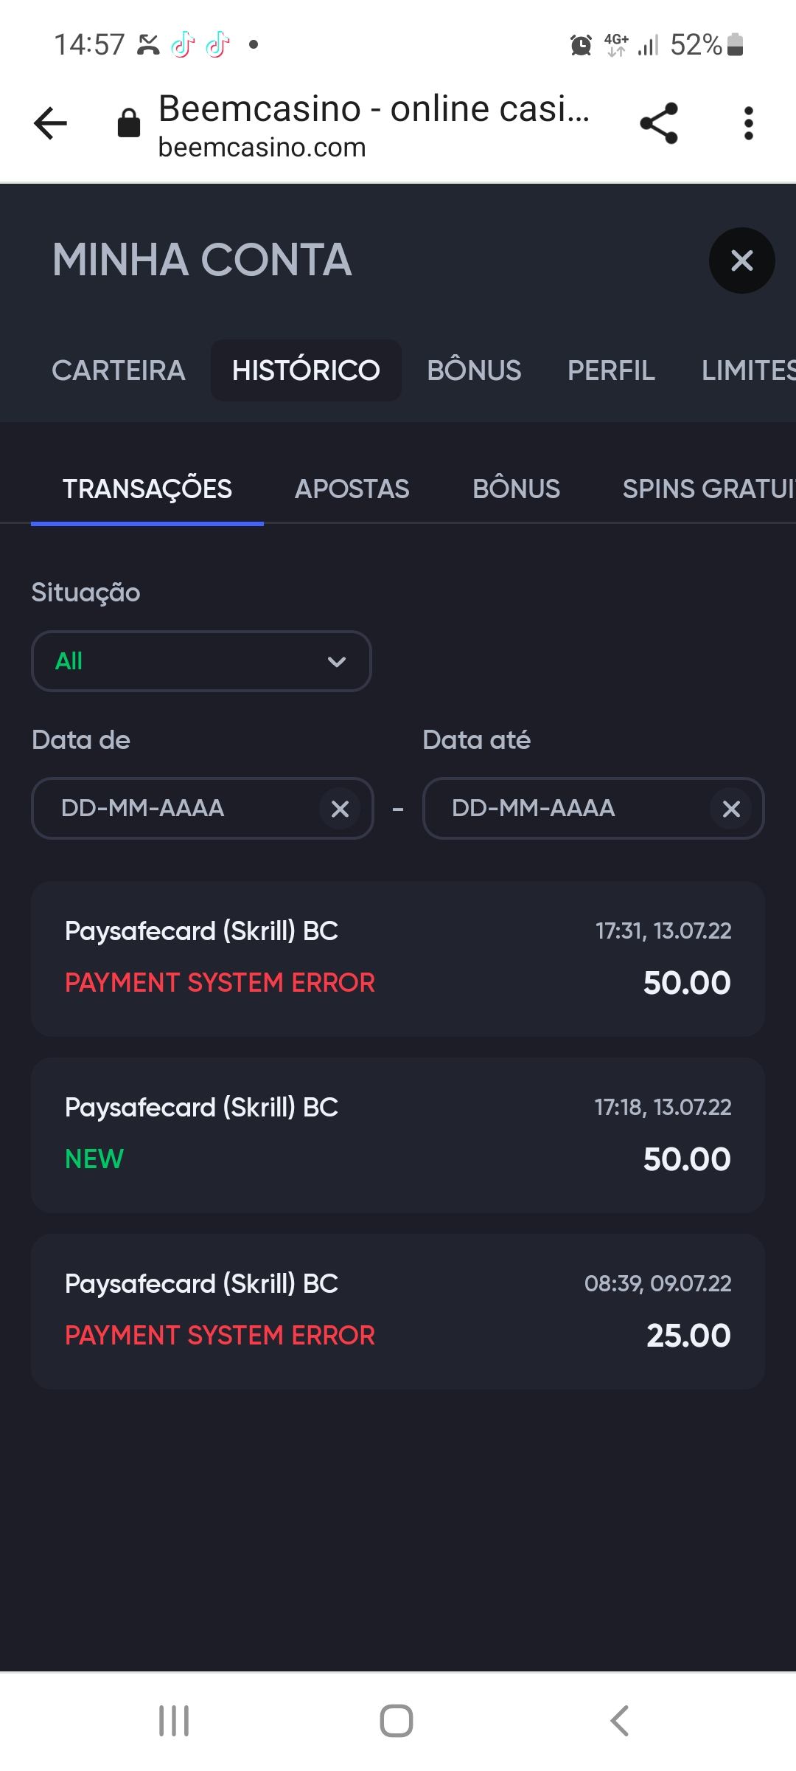Clear the Data até date field
Image resolution: width=796 pixels, height=1771 pixels.
point(730,809)
